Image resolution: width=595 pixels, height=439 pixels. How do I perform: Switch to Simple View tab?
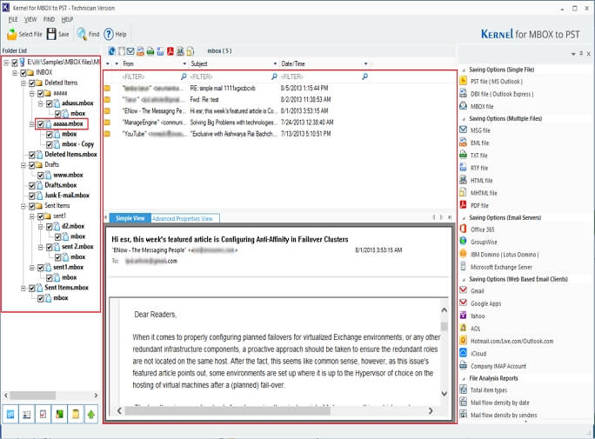point(130,218)
